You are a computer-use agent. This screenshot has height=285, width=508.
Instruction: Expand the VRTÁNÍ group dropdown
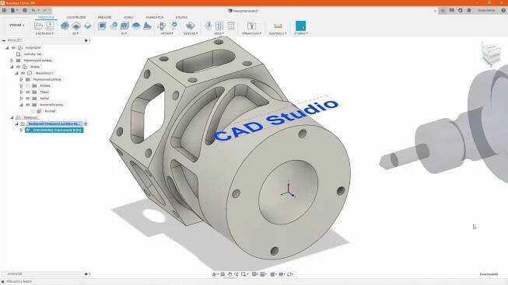[x=166, y=33]
